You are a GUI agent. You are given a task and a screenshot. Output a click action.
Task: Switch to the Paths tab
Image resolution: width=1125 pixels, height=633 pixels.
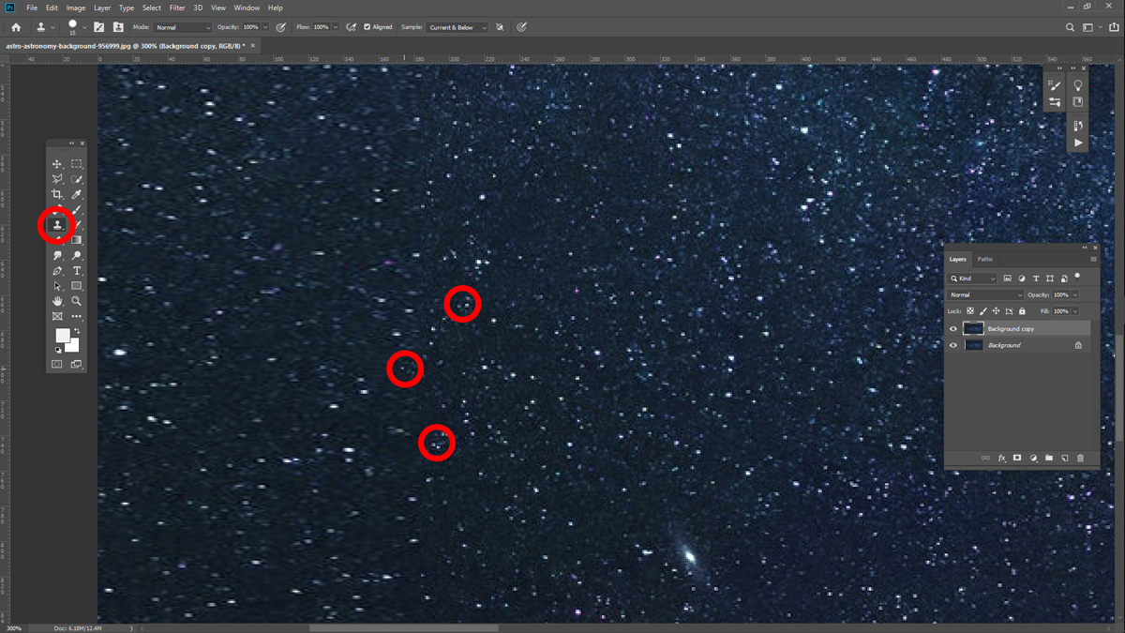[984, 259]
